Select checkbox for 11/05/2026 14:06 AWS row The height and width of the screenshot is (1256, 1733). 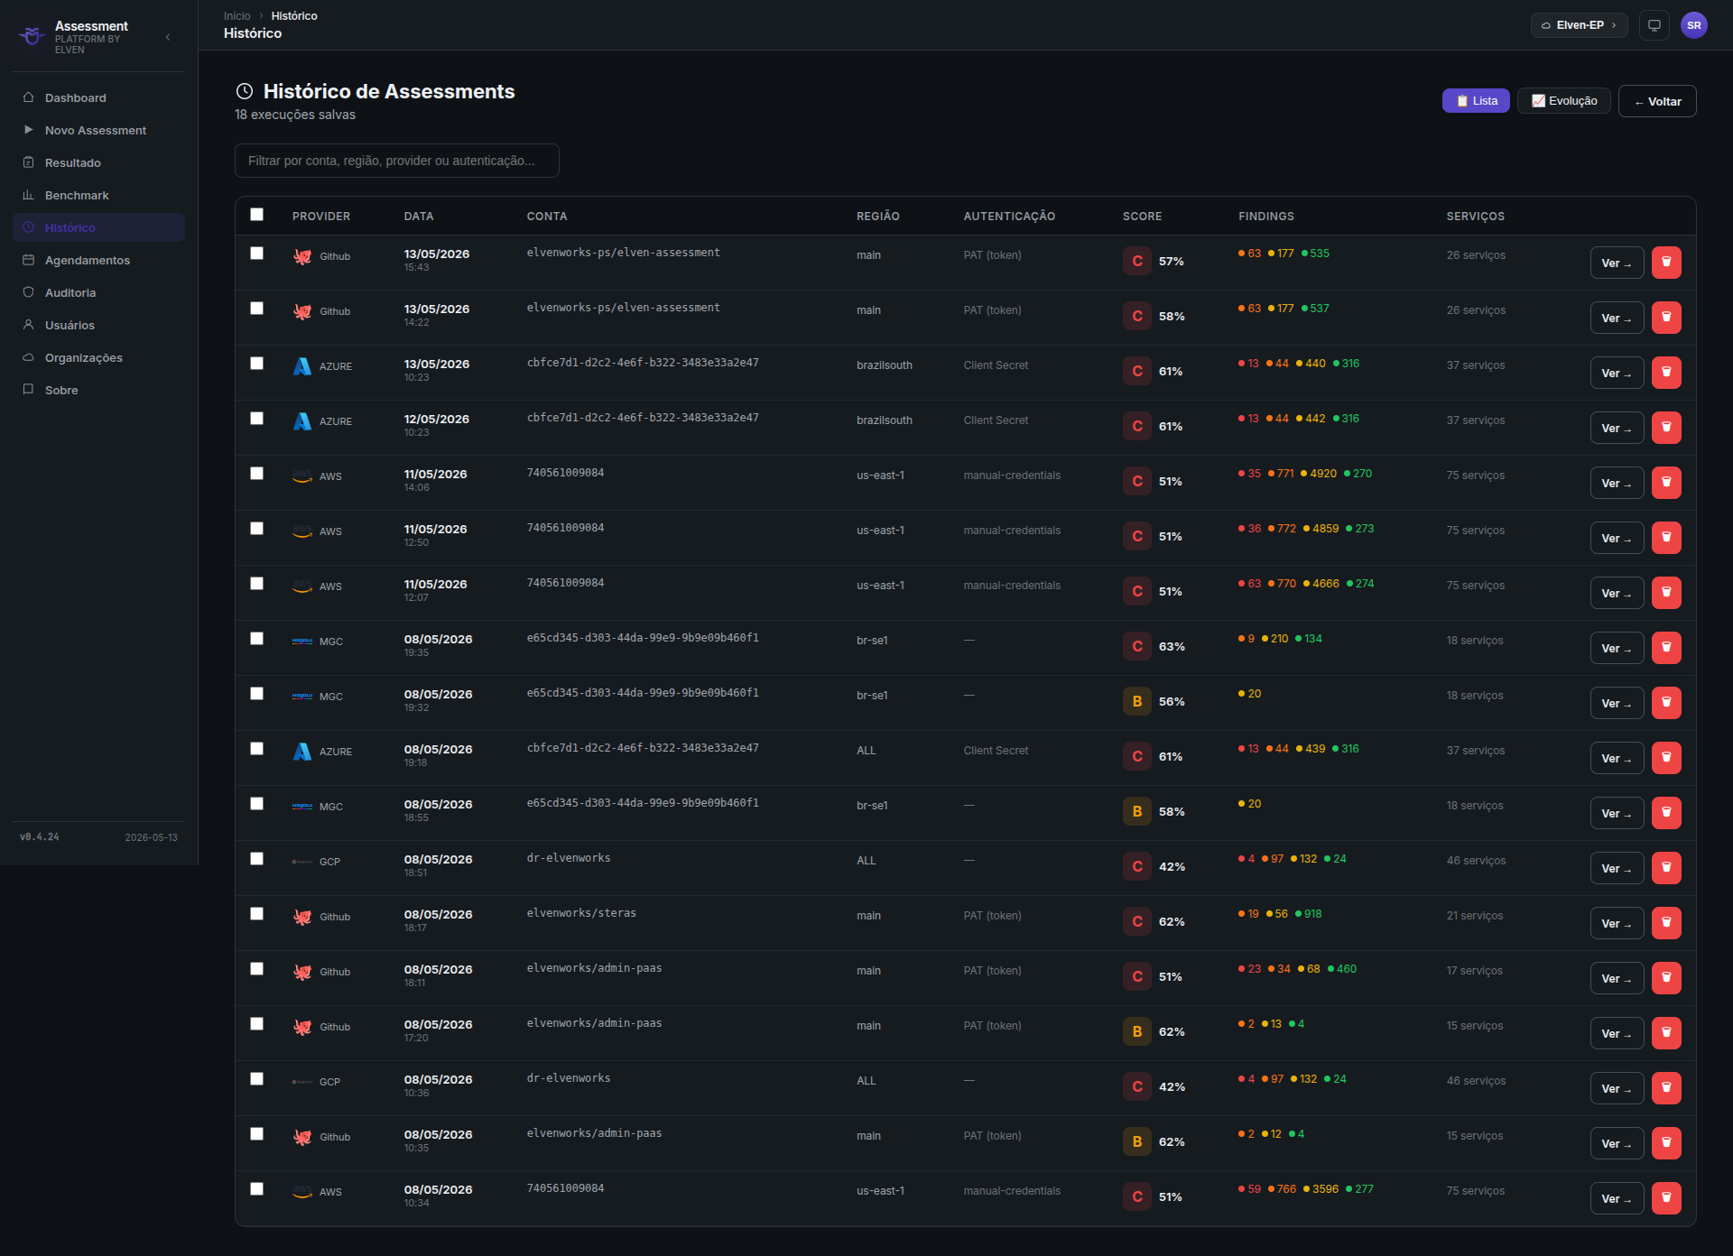click(x=257, y=474)
